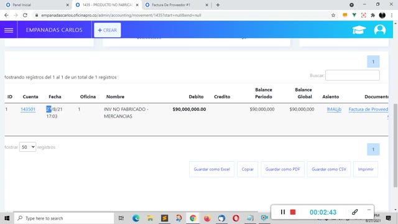Click the orange extension icon in toolbar
Image resolution: width=398 pixels, height=224 pixels.
pos(345,15)
